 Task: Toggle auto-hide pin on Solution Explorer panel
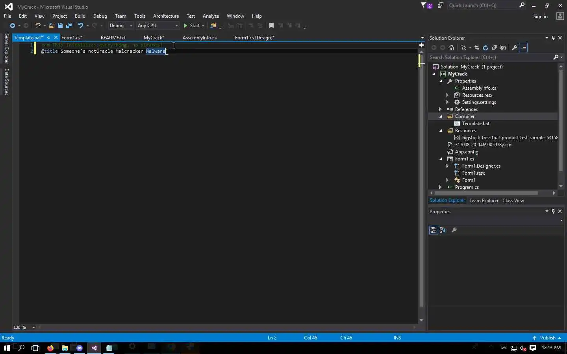[553, 38]
